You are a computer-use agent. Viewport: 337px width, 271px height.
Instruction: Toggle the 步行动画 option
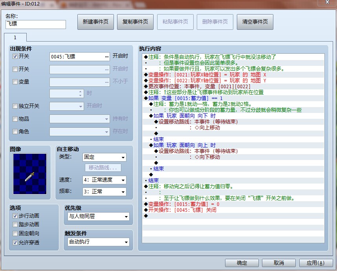click(15, 216)
